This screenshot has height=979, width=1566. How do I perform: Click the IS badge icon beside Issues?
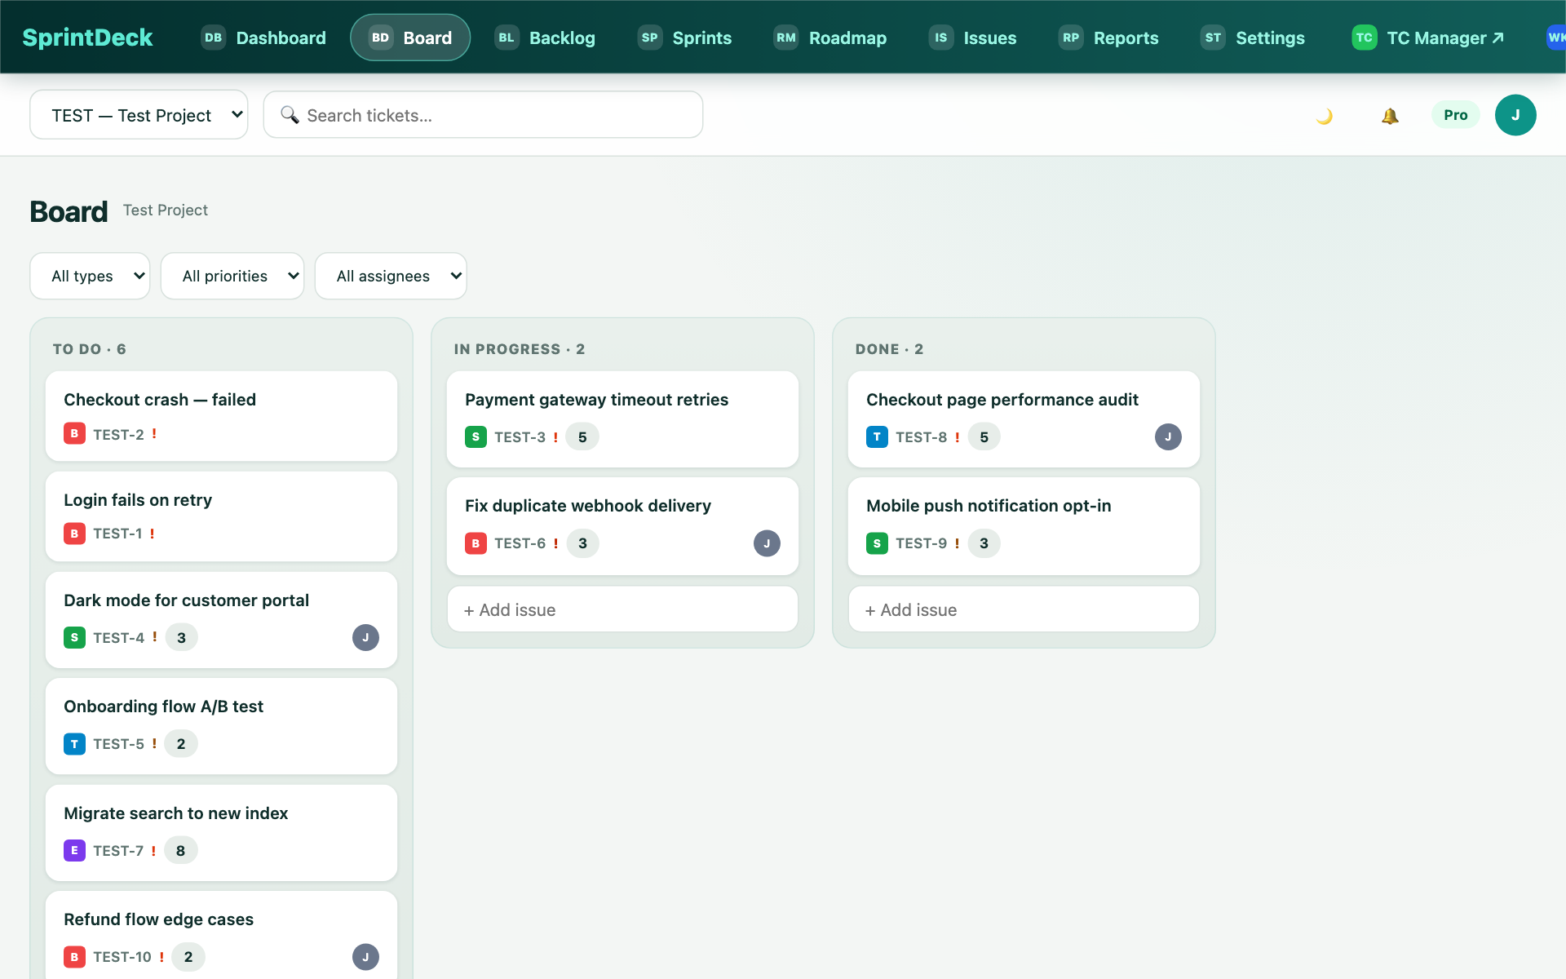click(941, 38)
